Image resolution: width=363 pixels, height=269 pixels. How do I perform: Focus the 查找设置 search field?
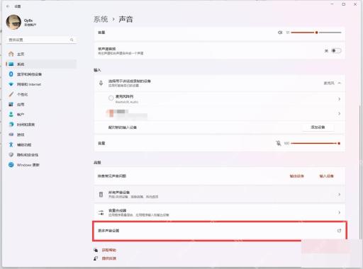[x=41, y=40]
